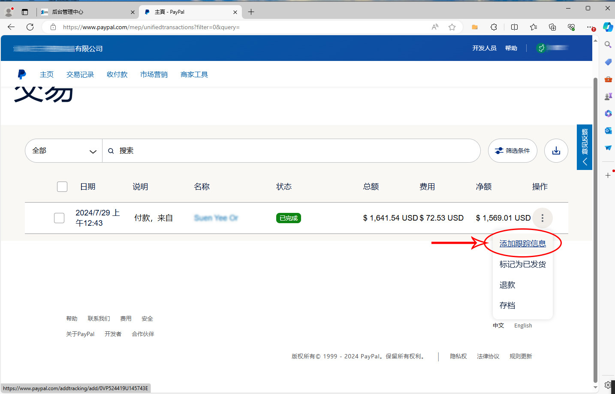Image resolution: width=615 pixels, height=394 pixels.
Task: Open the browser Settings and more menu
Action: (x=591, y=27)
